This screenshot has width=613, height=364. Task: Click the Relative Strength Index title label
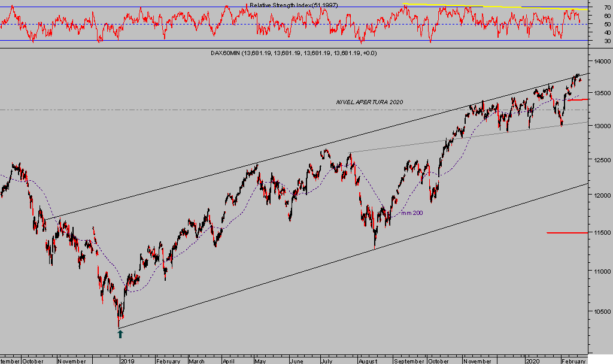coord(293,5)
